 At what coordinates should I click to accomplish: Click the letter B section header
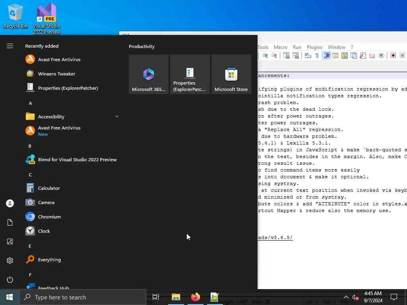(30, 146)
